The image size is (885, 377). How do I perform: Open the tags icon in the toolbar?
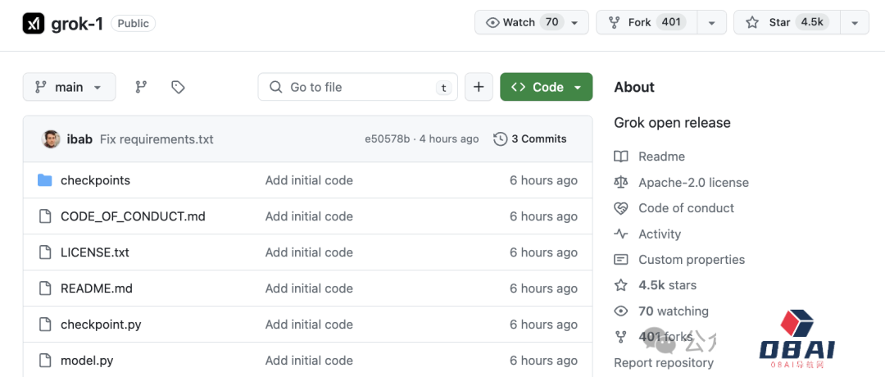[x=178, y=87]
